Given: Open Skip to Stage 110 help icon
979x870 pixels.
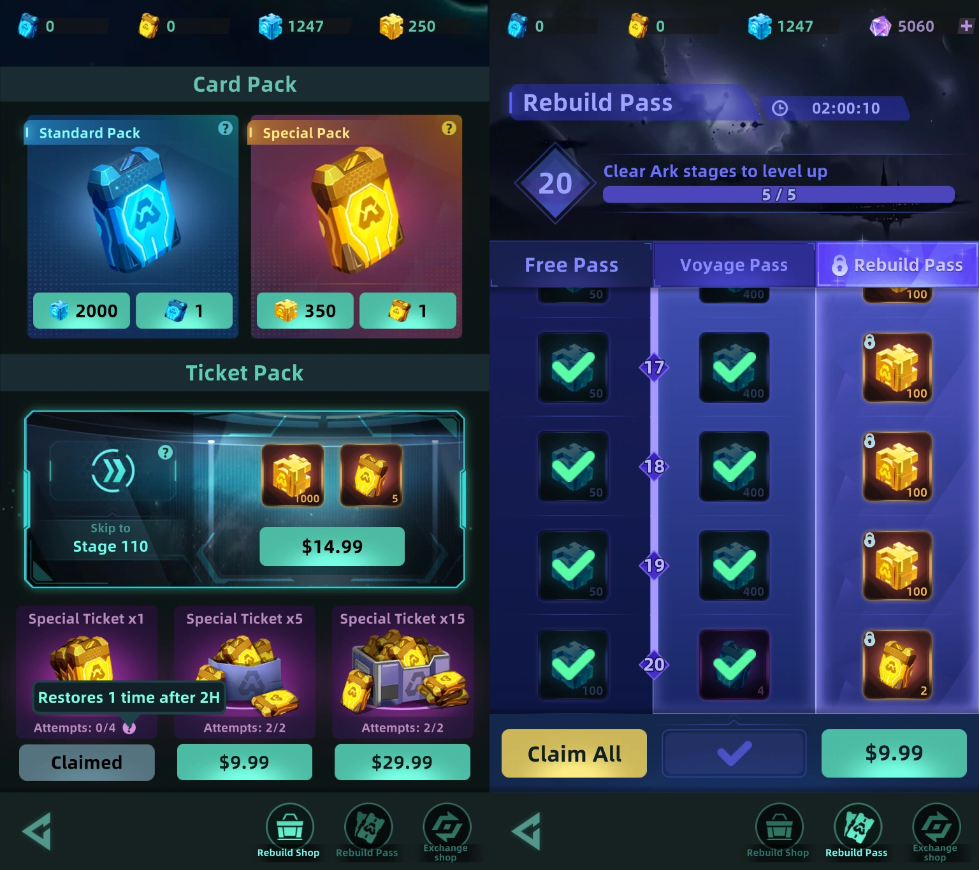Looking at the screenshot, I should click(165, 453).
